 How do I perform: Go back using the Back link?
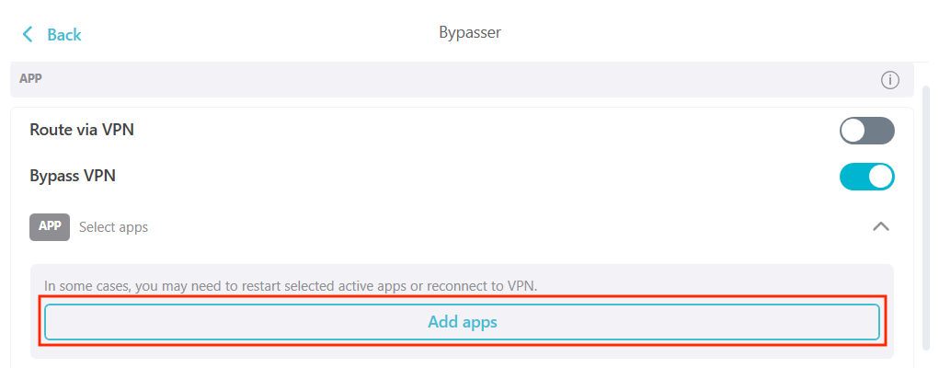click(x=63, y=35)
